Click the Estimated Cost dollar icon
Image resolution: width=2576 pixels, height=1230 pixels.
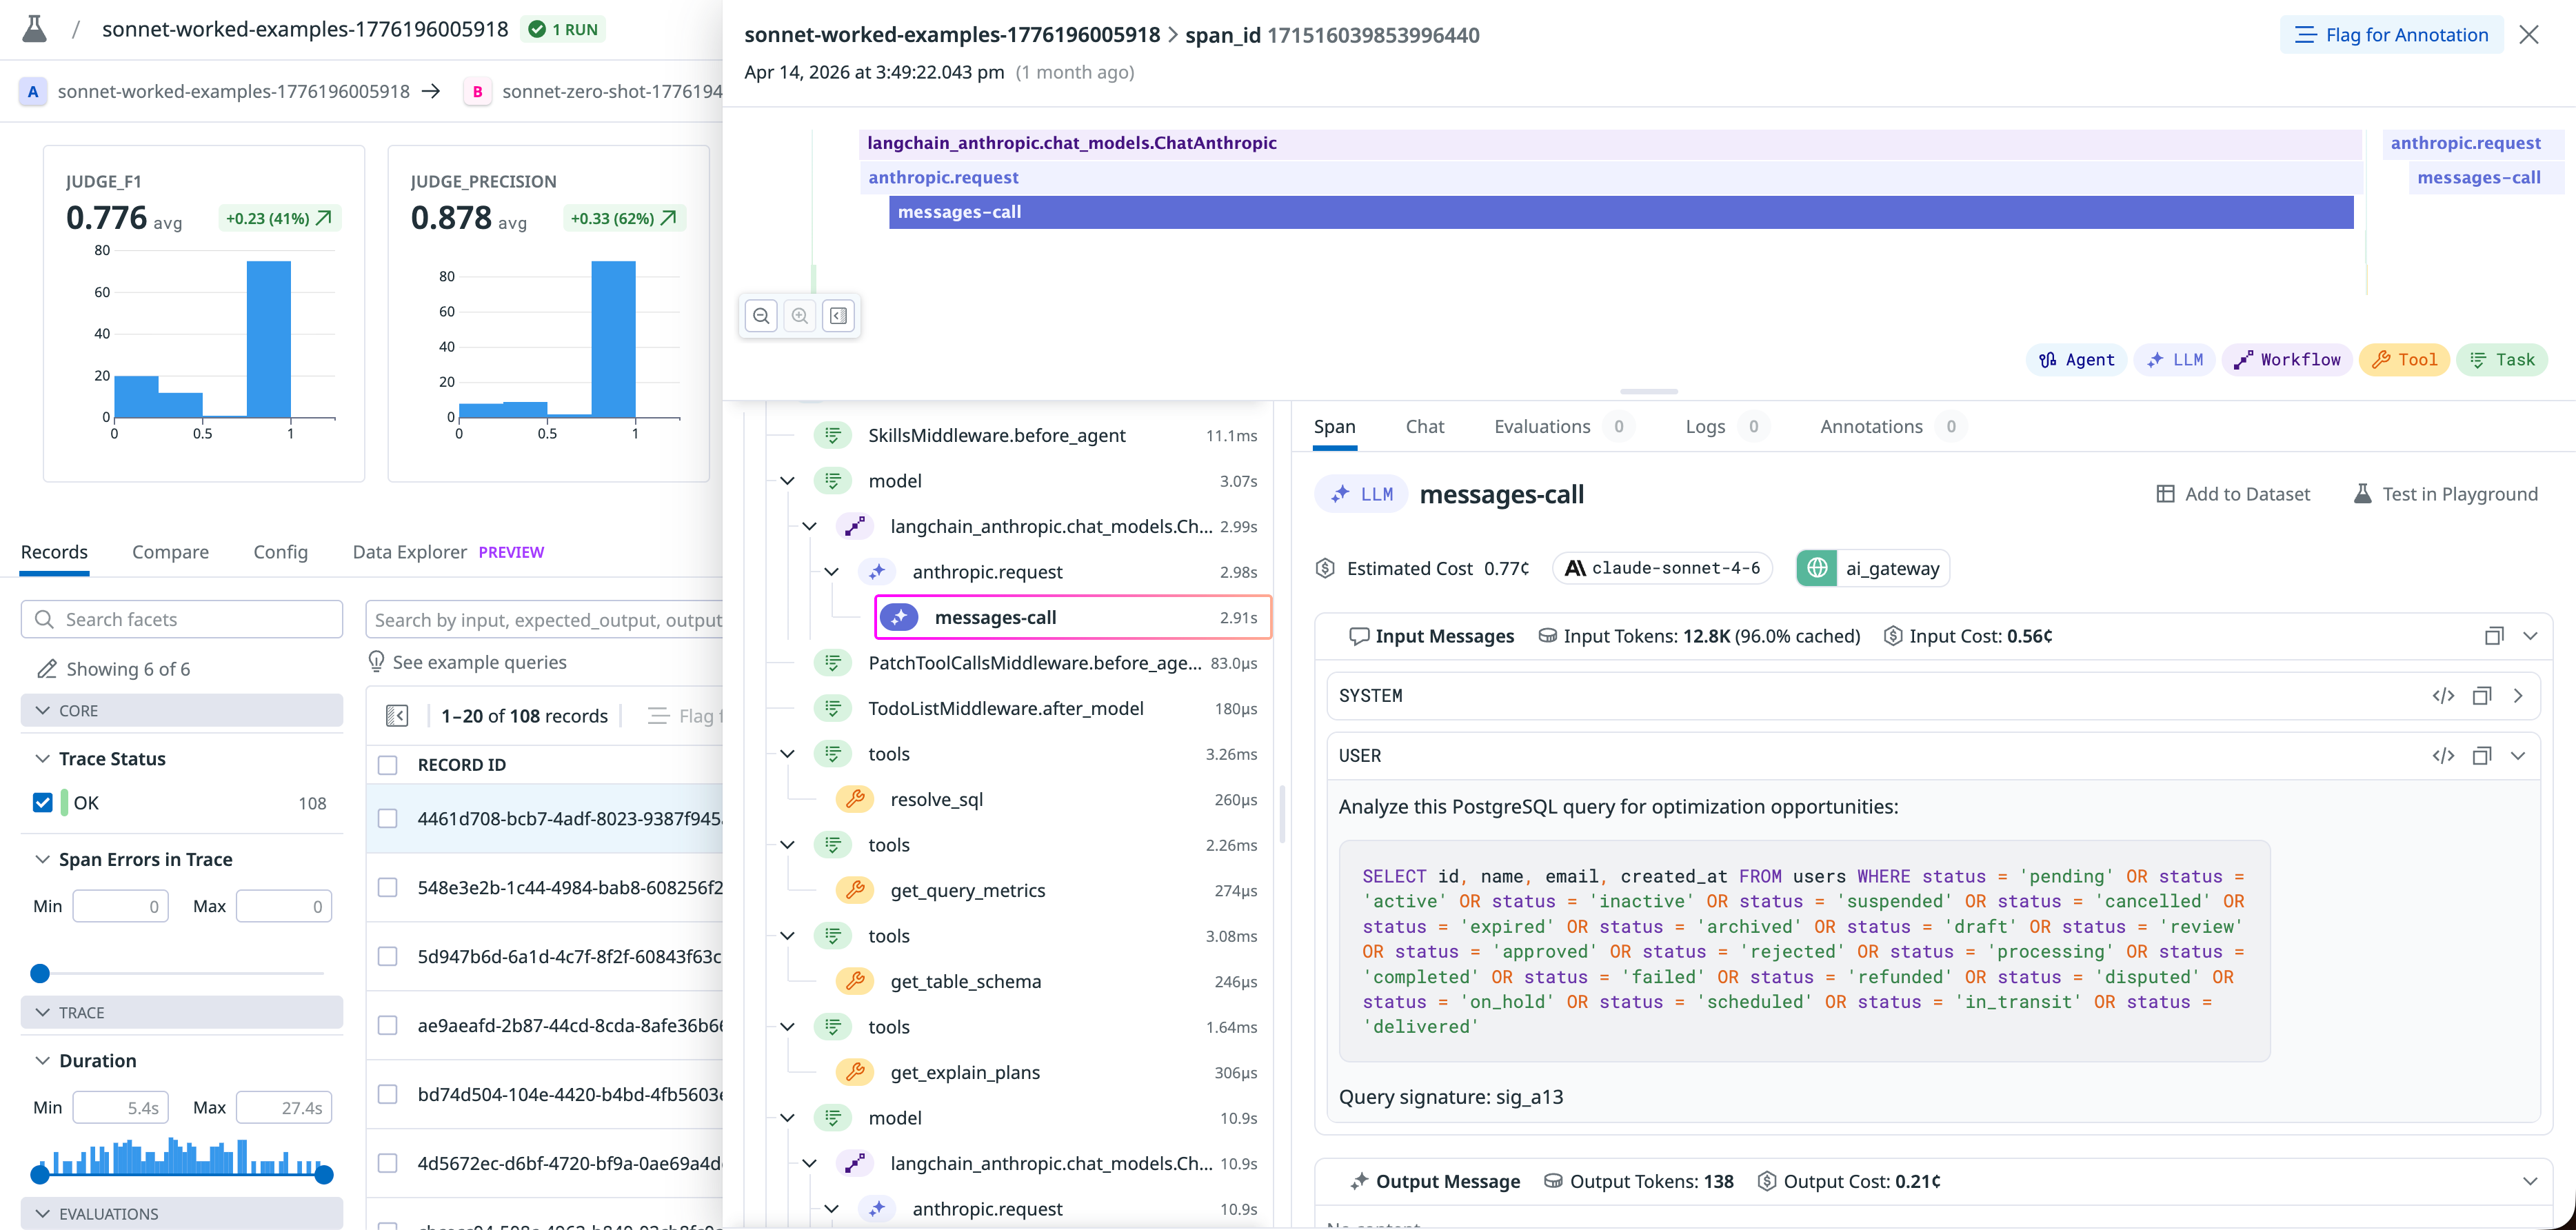[x=1326, y=568]
